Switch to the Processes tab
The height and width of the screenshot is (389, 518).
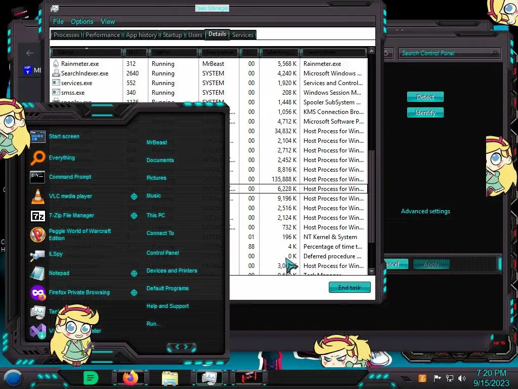66,35
